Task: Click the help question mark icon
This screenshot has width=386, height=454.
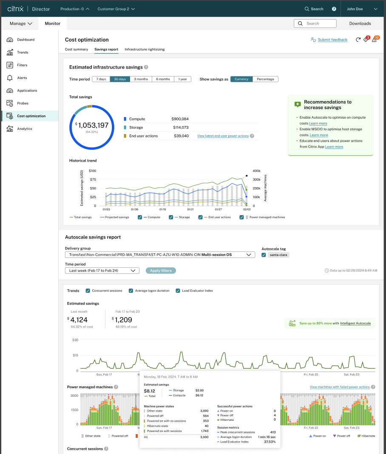Action: [334, 9]
